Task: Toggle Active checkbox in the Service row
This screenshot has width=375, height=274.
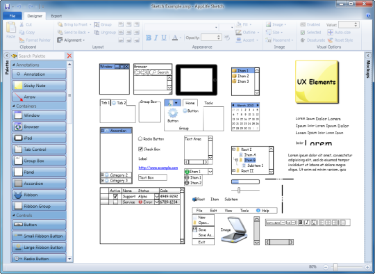Action: (x=115, y=202)
